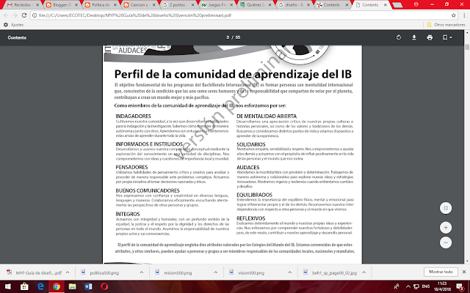Open the notification action center
The image size is (470, 293).
(x=460, y=286)
